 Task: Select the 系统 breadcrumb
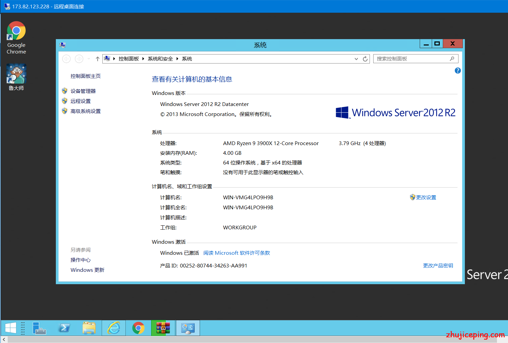187,59
